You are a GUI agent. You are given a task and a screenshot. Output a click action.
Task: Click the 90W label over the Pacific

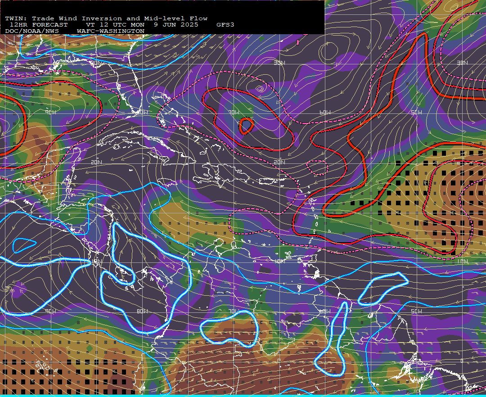(x=50, y=311)
